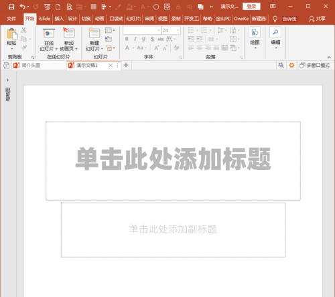Click the increase font size icon
The image size is (335, 297).
(x=157, y=47)
